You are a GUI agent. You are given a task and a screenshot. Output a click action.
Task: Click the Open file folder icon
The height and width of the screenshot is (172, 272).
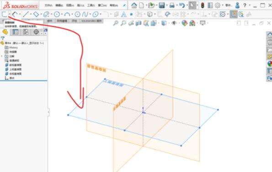[x=151, y=5]
